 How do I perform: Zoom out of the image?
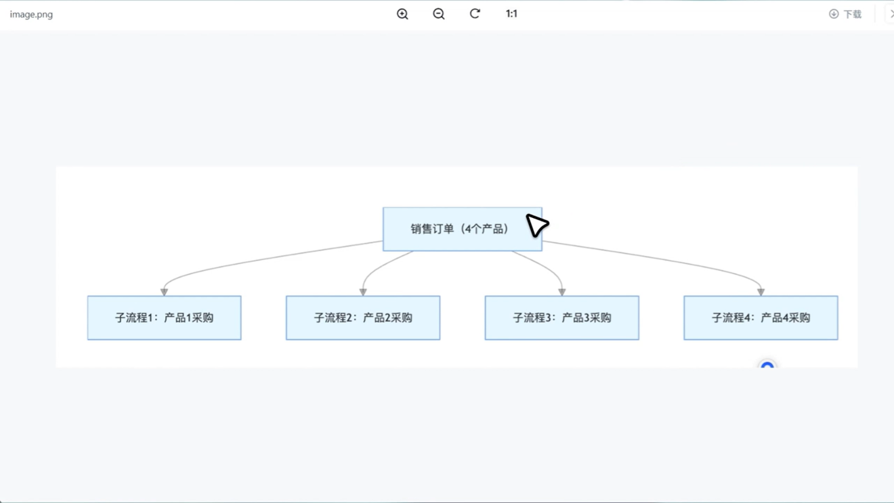click(439, 14)
